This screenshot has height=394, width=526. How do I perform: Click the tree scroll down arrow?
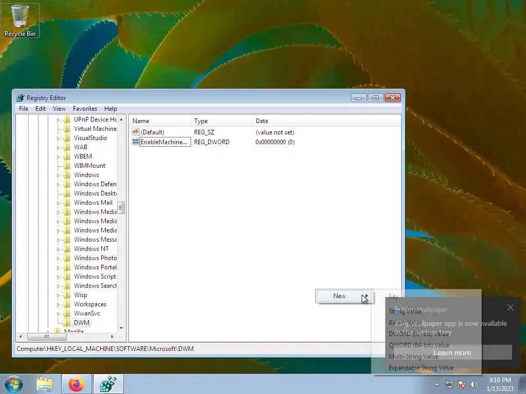click(x=121, y=328)
